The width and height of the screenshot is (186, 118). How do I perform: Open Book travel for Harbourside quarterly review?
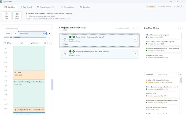[162, 101]
